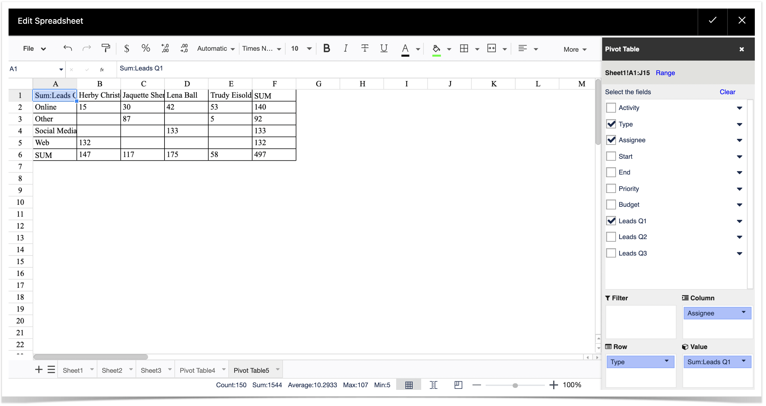766x406 pixels.
Task: Check the Activity field checkbox
Action: 611,108
